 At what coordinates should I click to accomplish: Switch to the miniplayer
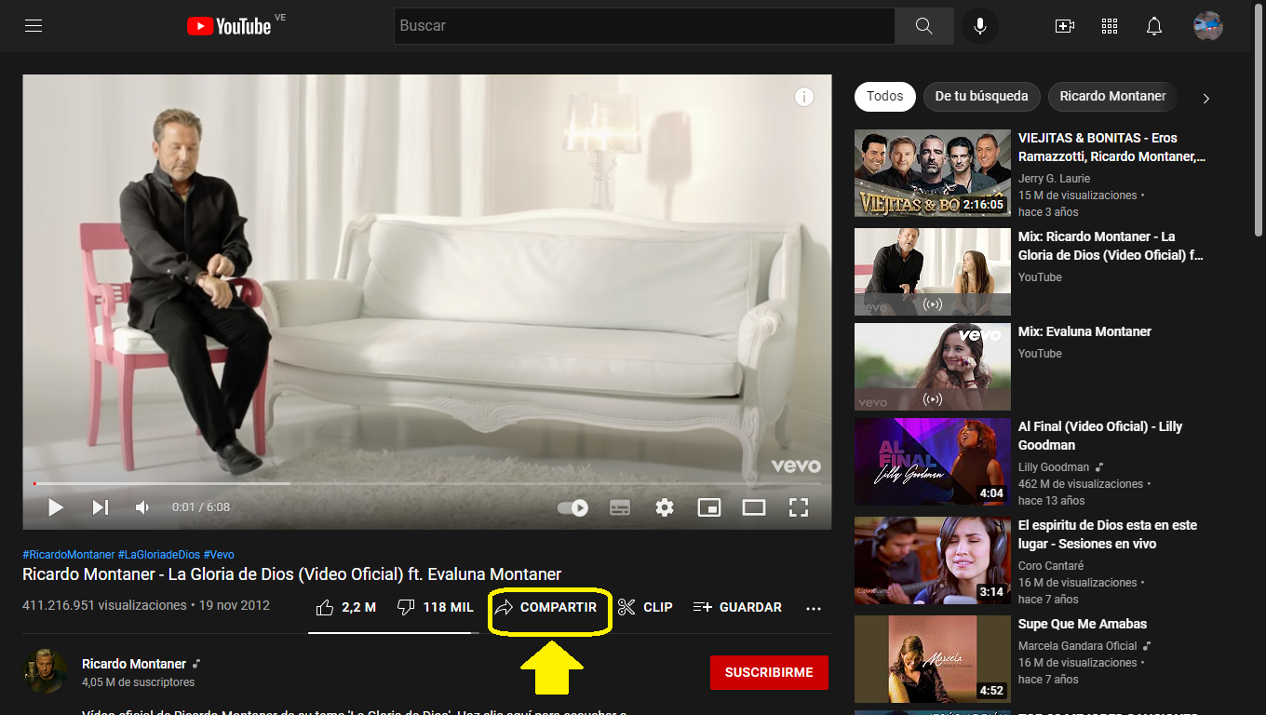point(709,507)
